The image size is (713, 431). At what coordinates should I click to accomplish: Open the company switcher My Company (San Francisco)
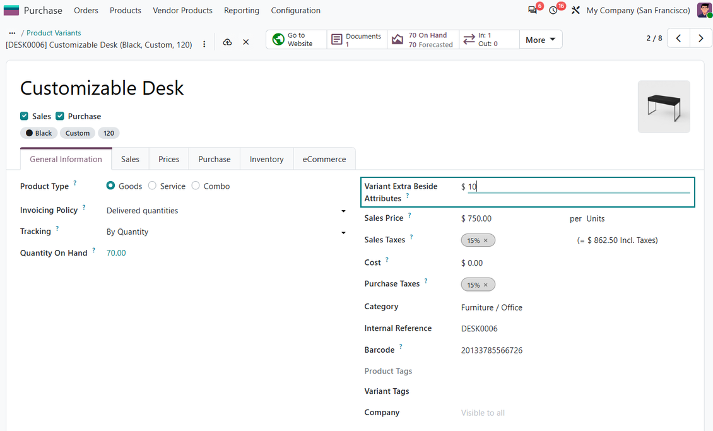click(x=638, y=11)
